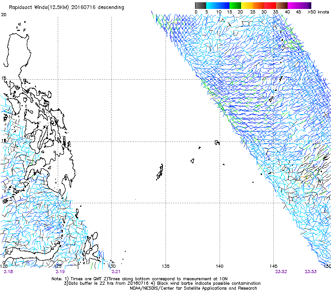Click the NOAA/NESDIS Center for Satellite Applications credit
Viewport: 331px width, 291px height.
(193, 288)
